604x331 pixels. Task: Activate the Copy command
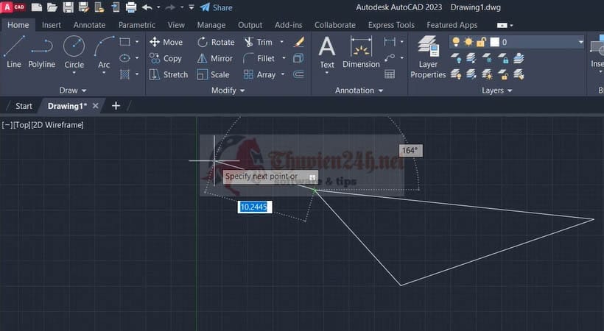pos(166,59)
